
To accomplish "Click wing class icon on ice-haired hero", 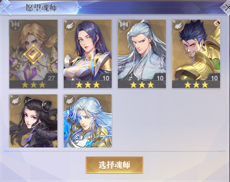I will tap(70, 100).
